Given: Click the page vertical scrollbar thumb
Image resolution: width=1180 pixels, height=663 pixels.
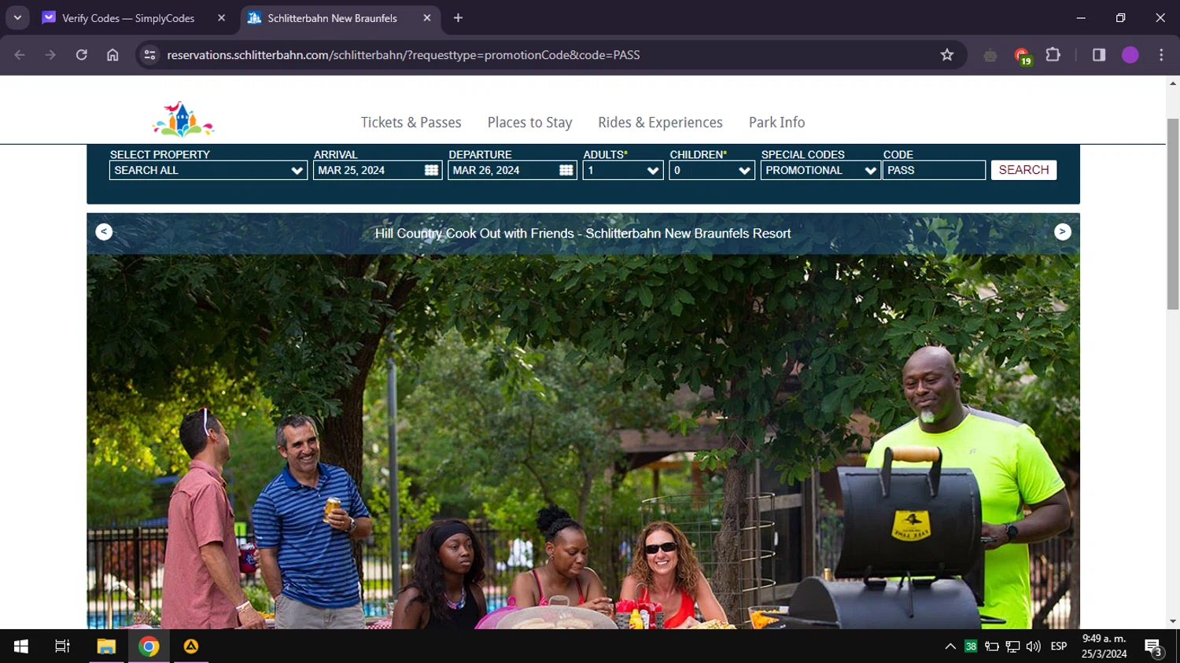Looking at the screenshot, I should click(x=1173, y=214).
